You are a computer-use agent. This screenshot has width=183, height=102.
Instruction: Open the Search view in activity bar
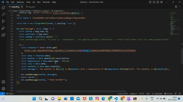coord(3,14)
